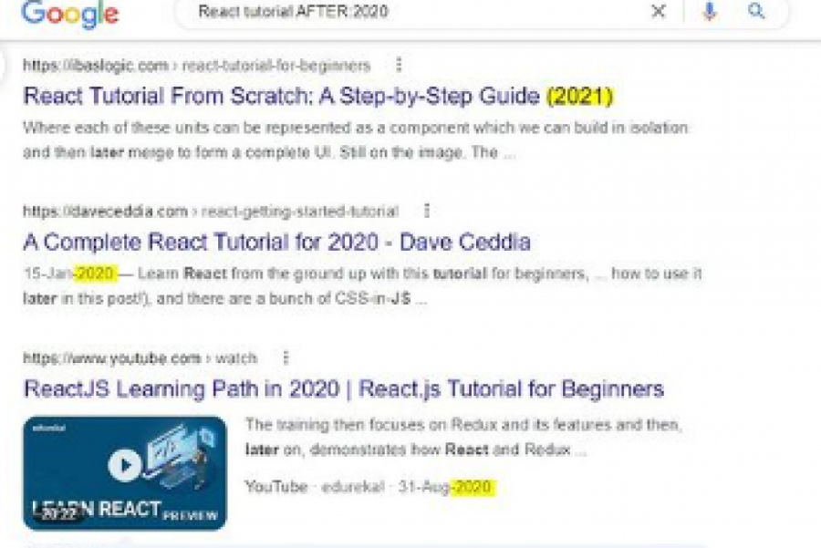Open the three-dot menu for the youtube.com result

[x=285, y=357]
